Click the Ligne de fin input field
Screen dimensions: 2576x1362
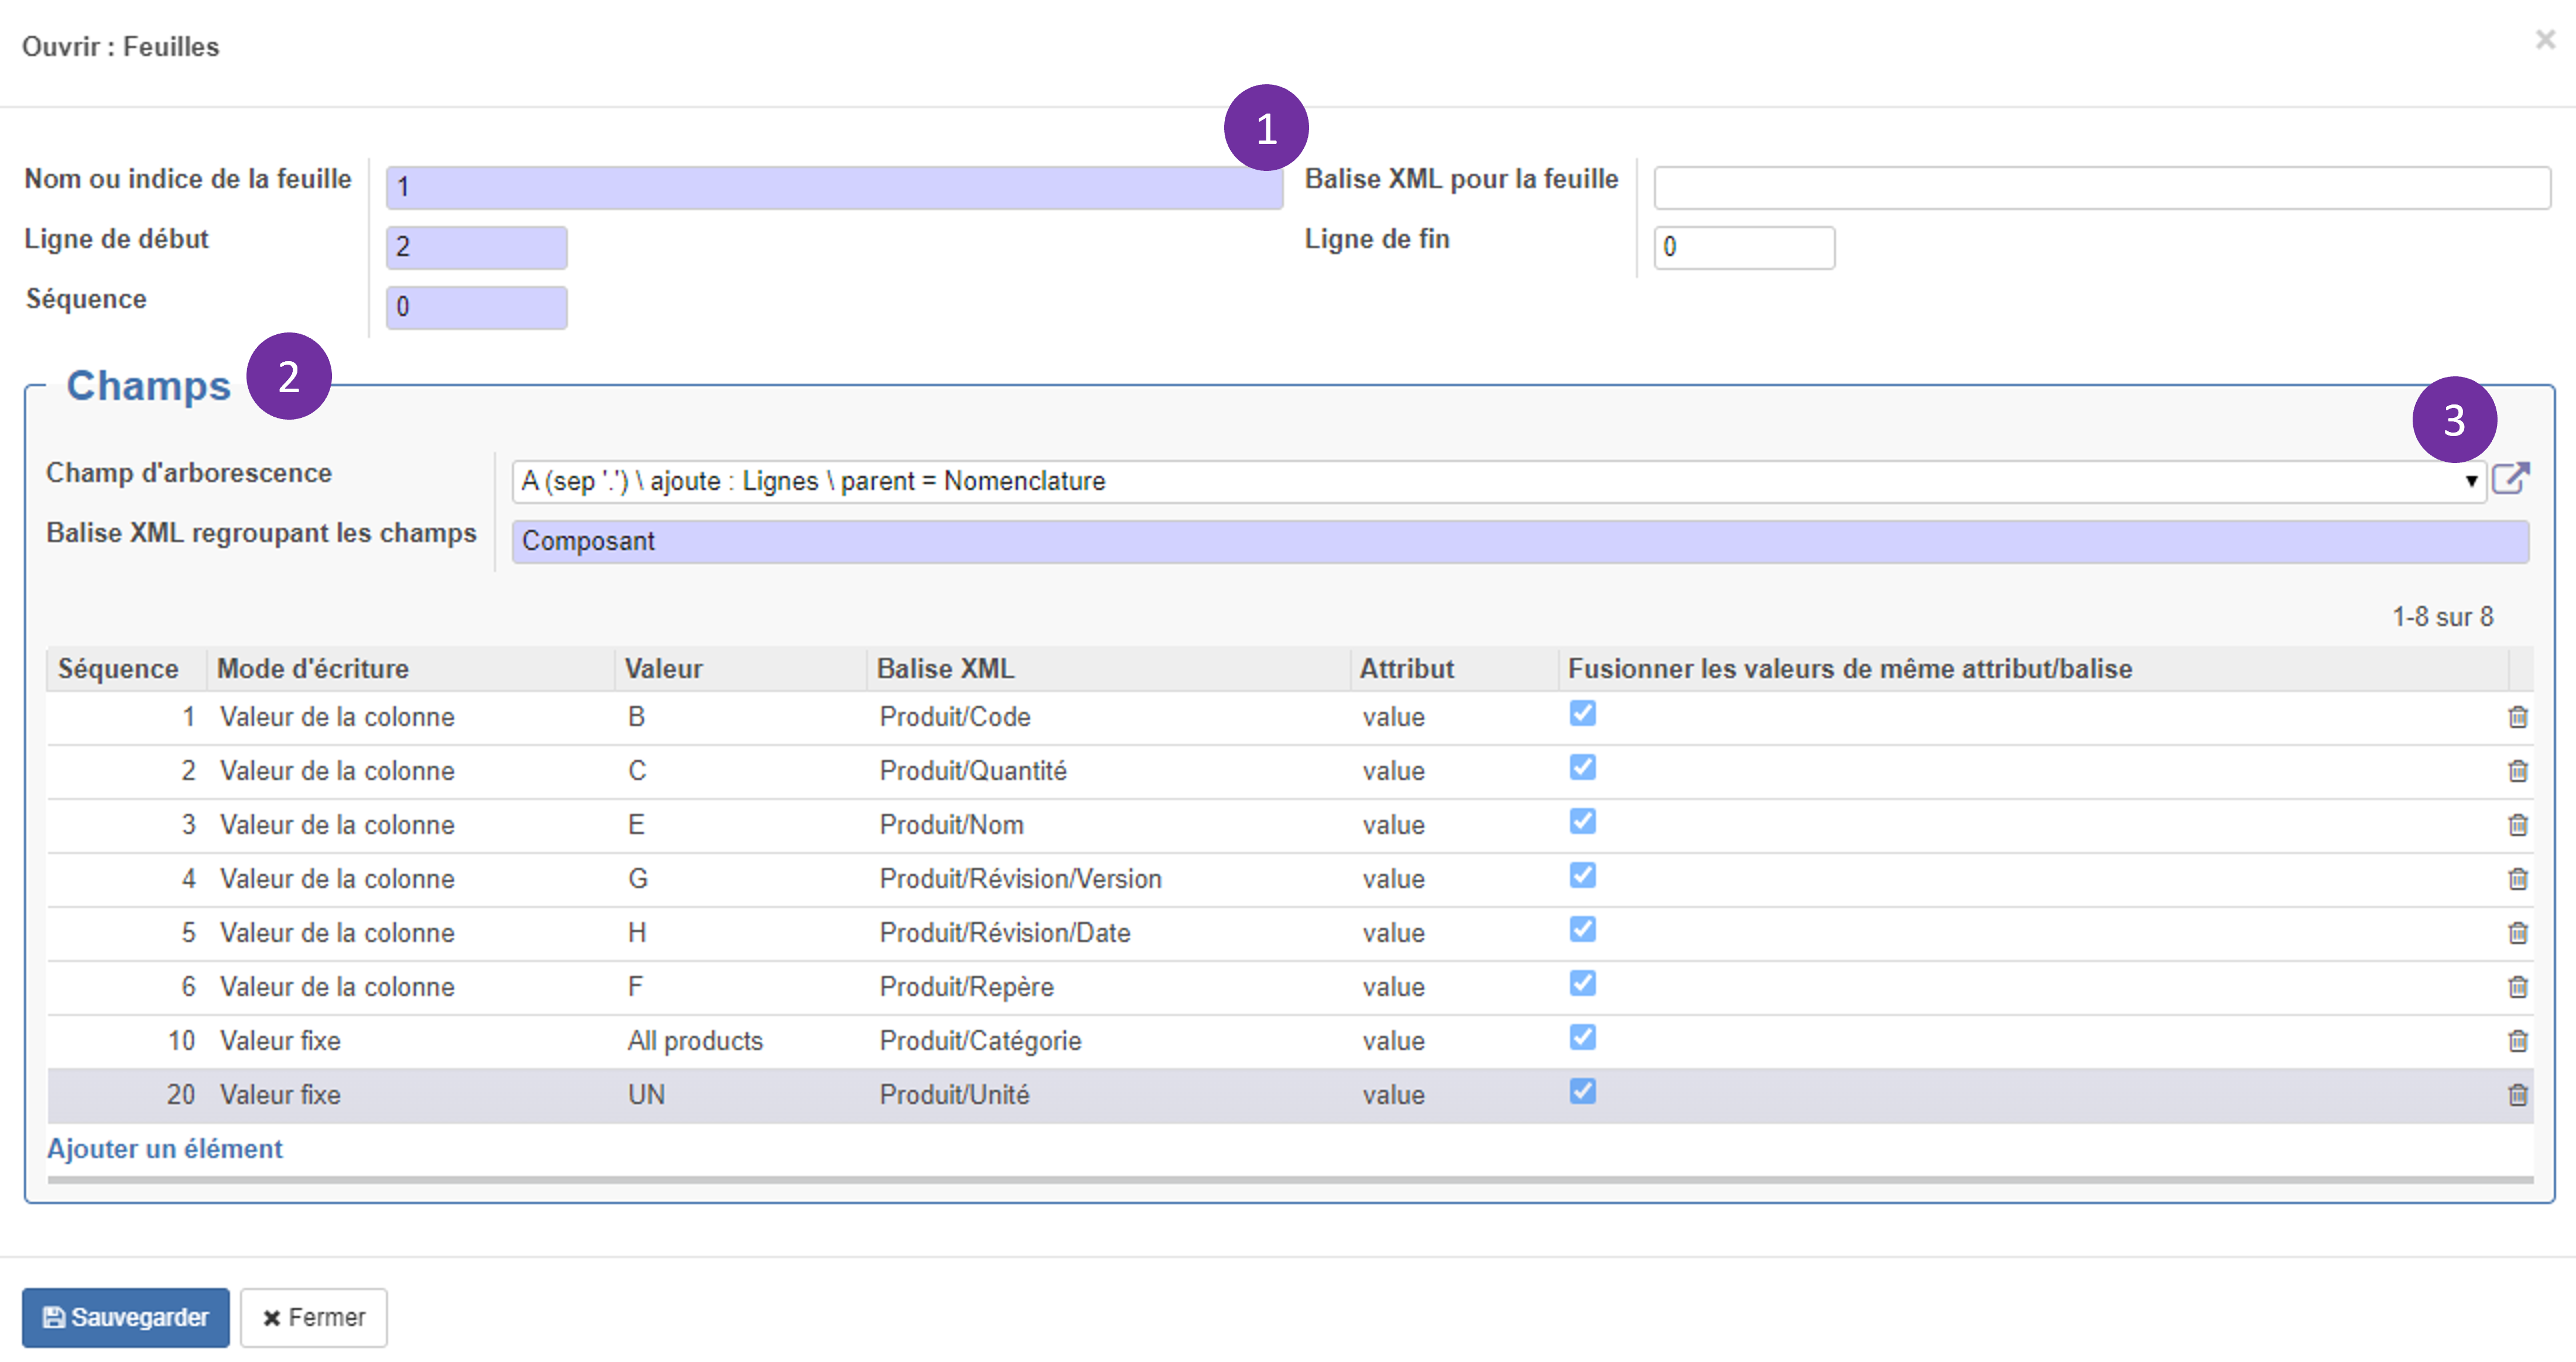click(x=1743, y=247)
